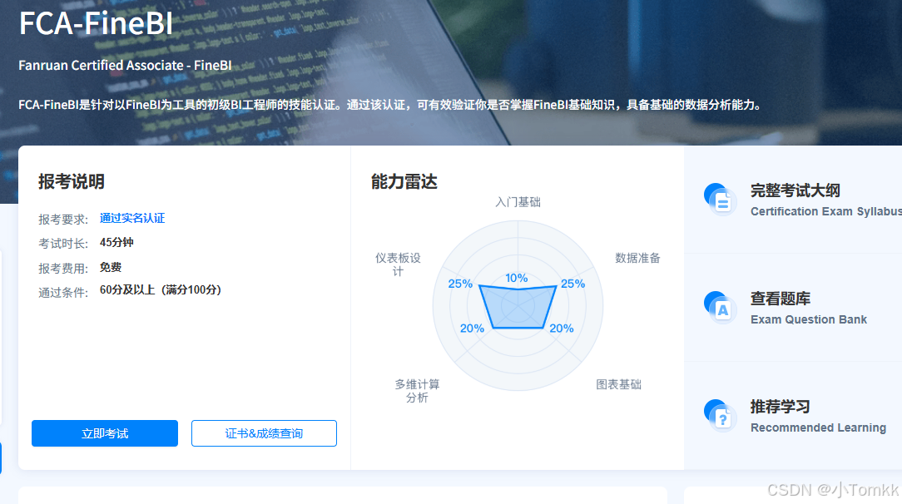This screenshot has width=902, height=504.
Task: Click the 入门基础 radar axis label
Action: coord(518,202)
